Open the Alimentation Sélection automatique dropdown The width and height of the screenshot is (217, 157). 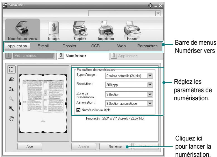point(150,103)
